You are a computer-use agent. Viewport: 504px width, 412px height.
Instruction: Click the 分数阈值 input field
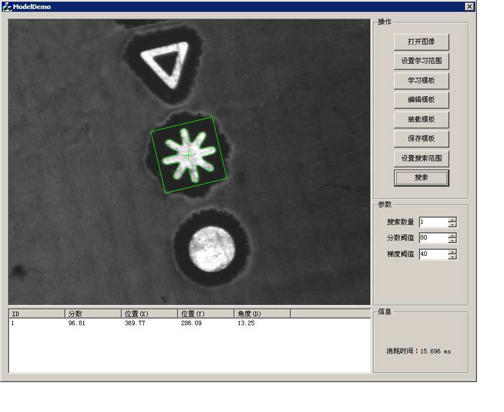click(x=434, y=238)
